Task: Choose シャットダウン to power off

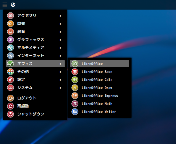Action: coord(35,114)
